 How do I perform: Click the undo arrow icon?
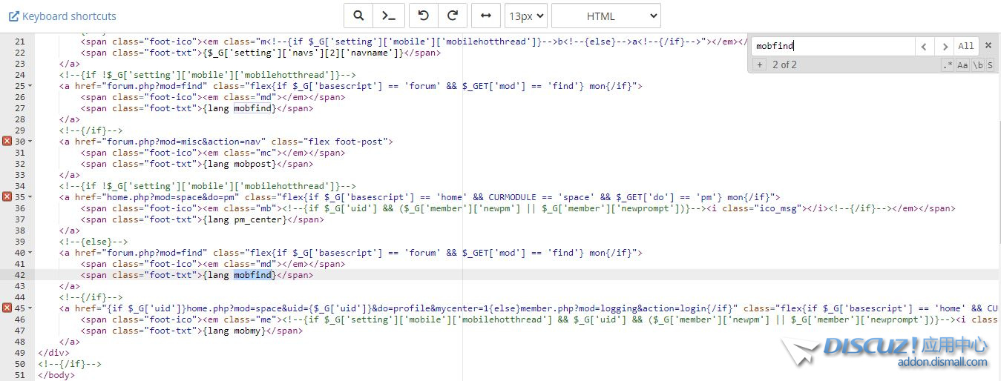pyautogui.click(x=424, y=16)
